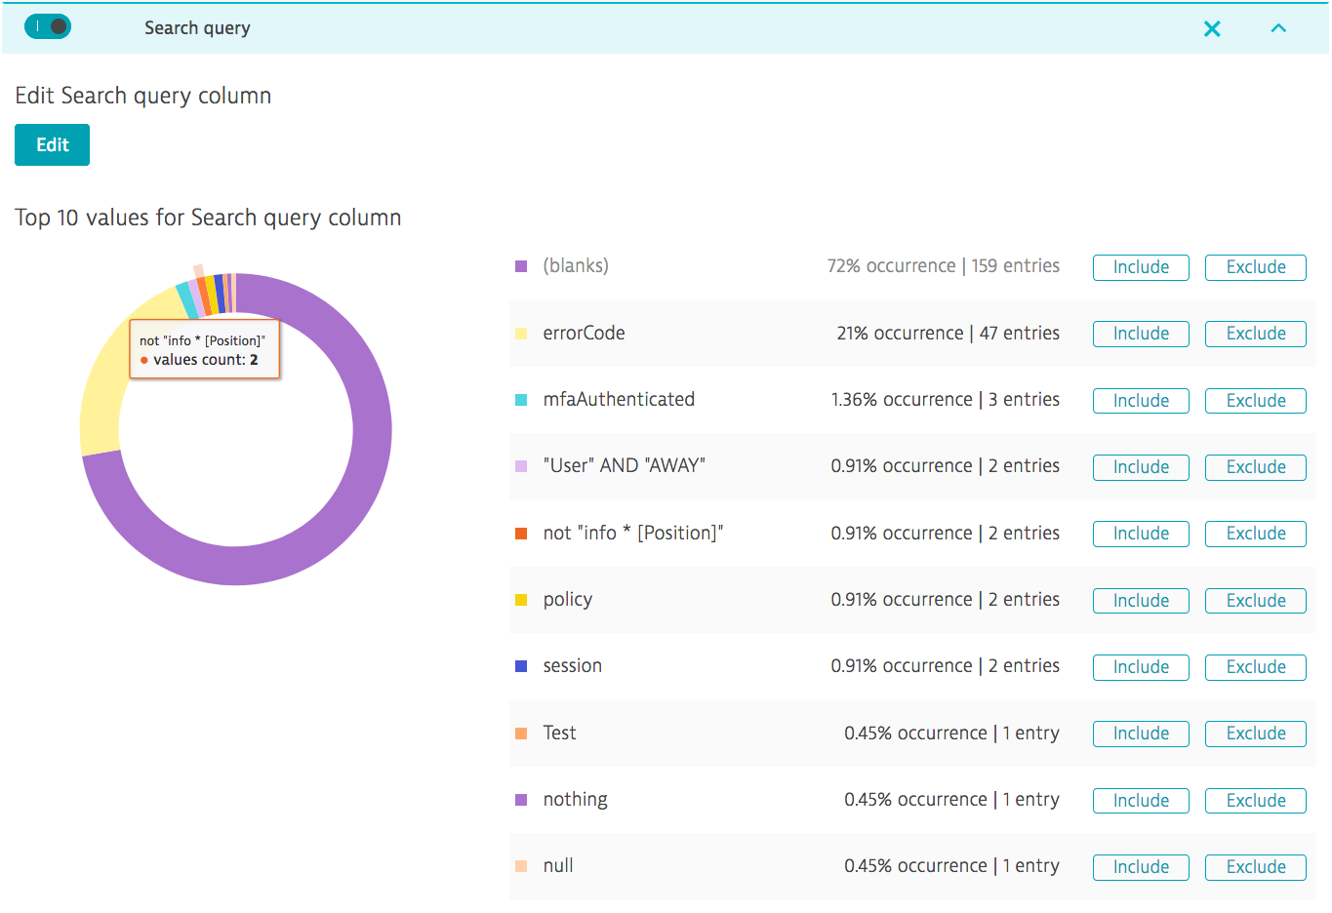This screenshot has width=1332, height=913.
Task: Include "User" AND "AWAY" entries
Action: [1141, 467]
